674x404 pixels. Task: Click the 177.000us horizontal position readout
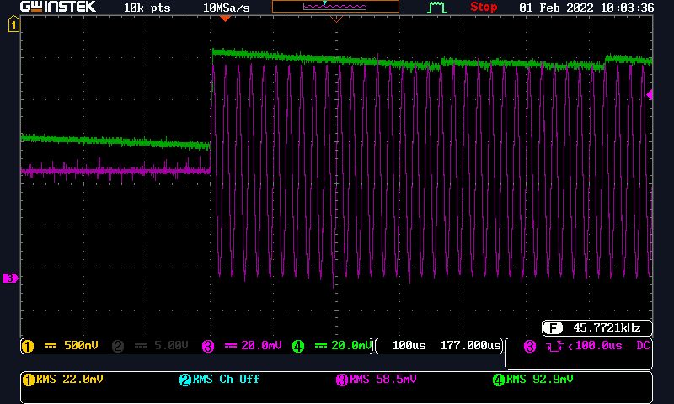471,346
